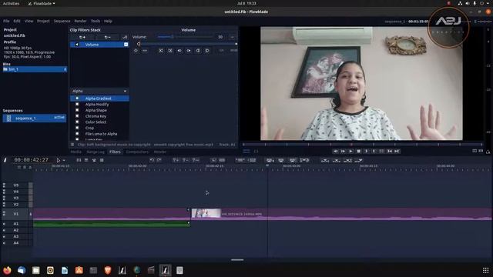The image size is (493, 277).
Task: Toggle mute on audio track A1
Action: (4, 224)
